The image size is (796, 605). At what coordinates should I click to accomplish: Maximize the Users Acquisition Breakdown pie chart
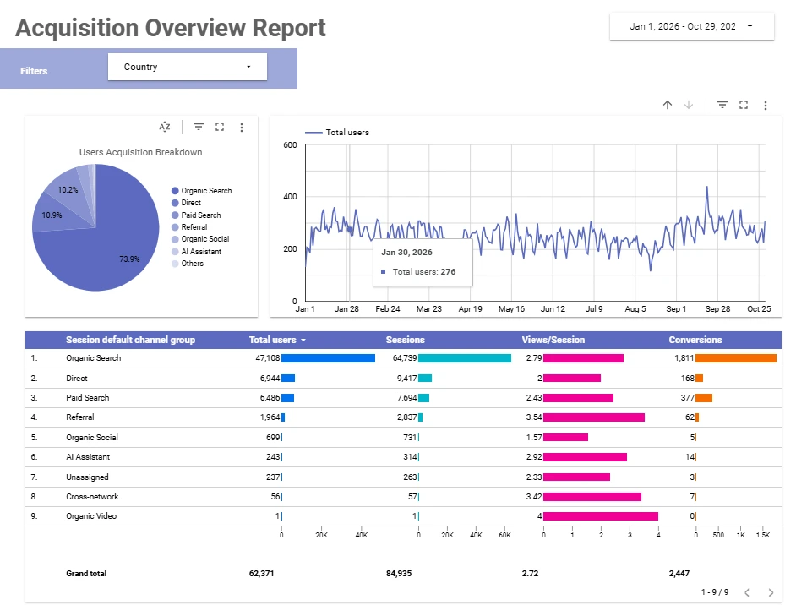coord(220,127)
